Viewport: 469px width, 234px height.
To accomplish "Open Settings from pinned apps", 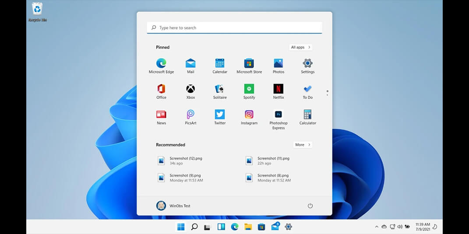I will coord(308,66).
